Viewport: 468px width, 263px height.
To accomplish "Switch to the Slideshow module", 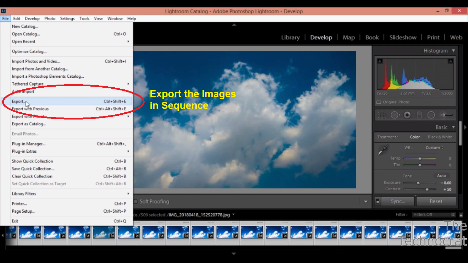I will 403,37.
